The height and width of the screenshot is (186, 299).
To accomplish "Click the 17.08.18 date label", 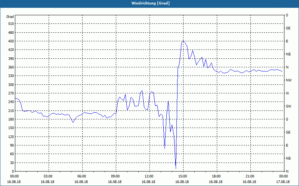I will pyautogui.click(x=283, y=182).
